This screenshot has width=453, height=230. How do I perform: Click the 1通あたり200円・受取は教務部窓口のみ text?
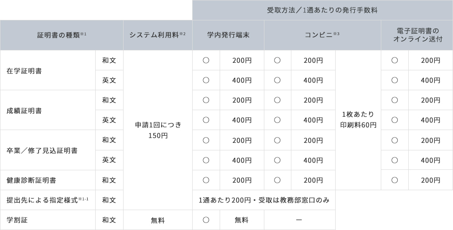(x=264, y=200)
